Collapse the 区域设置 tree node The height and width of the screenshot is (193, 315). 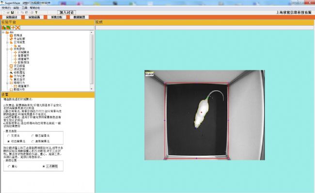(x=7, y=42)
